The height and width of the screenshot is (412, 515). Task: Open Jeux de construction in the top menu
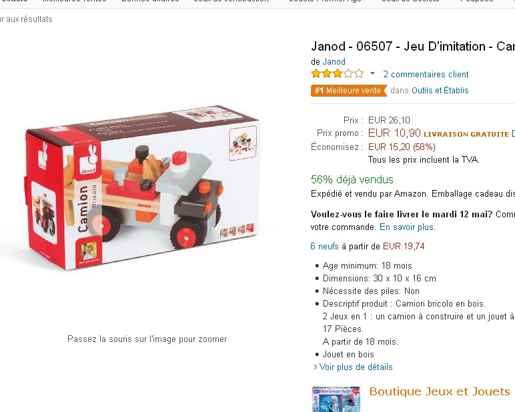click(231, 1)
